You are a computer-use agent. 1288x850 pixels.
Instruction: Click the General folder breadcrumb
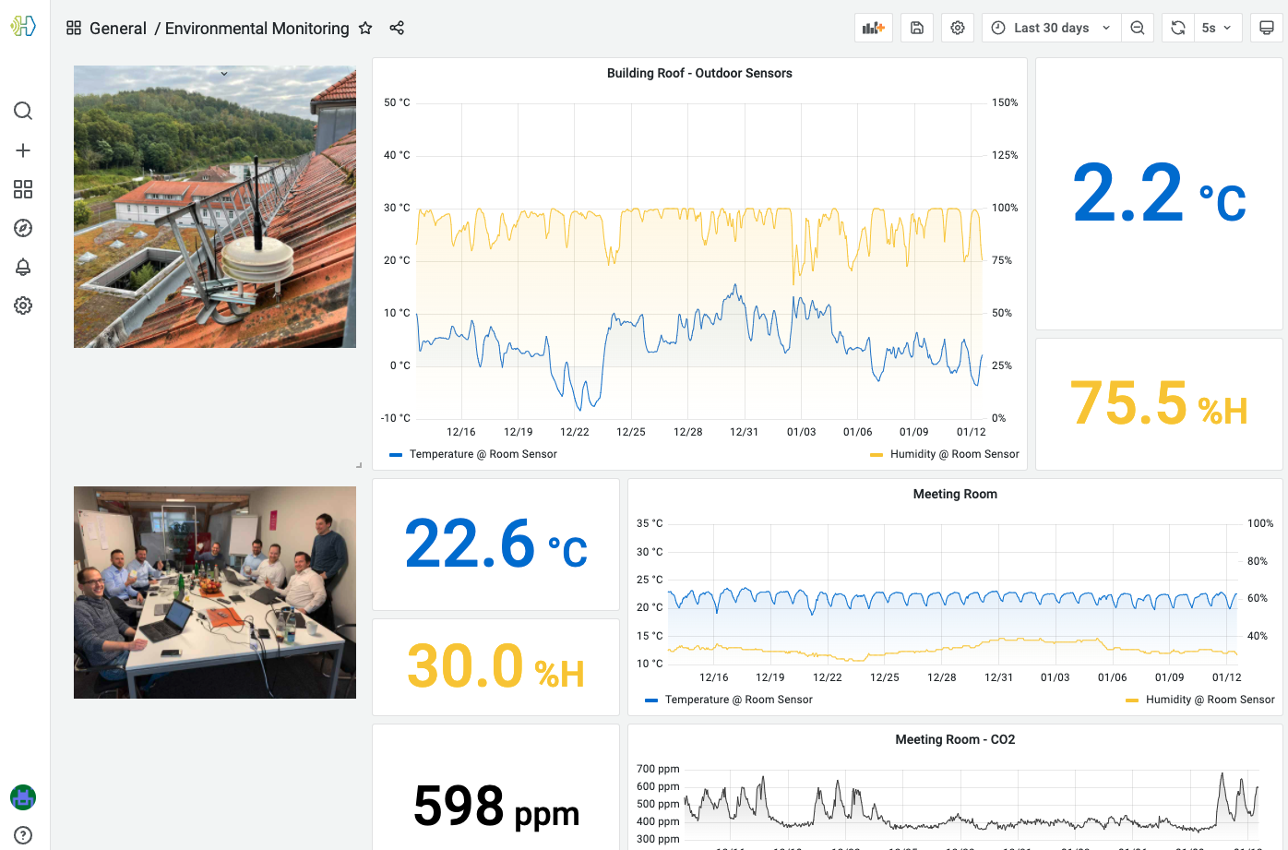pyautogui.click(x=117, y=29)
